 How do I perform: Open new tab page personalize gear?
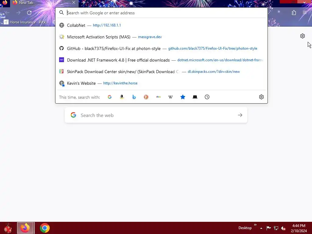click(303, 36)
